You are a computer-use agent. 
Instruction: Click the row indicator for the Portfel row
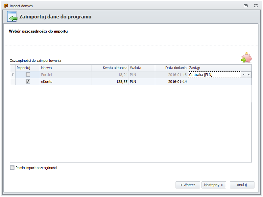(x=13, y=75)
